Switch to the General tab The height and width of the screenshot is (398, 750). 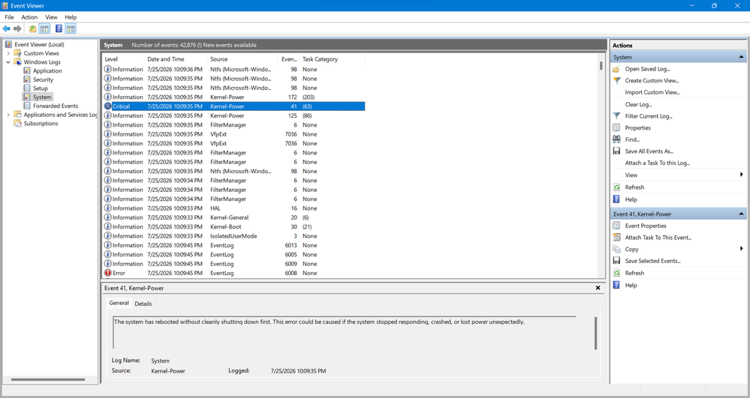coord(119,303)
